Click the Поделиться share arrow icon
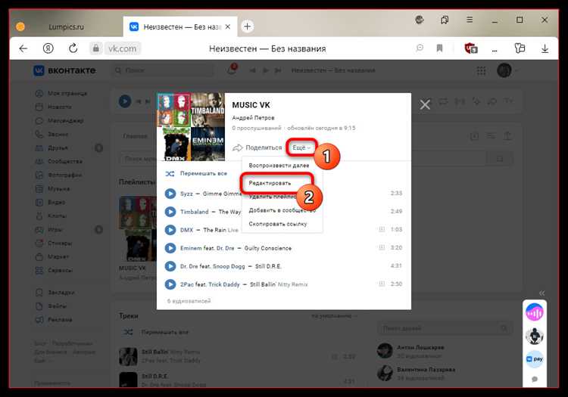This screenshot has height=397, width=568. (237, 147)
